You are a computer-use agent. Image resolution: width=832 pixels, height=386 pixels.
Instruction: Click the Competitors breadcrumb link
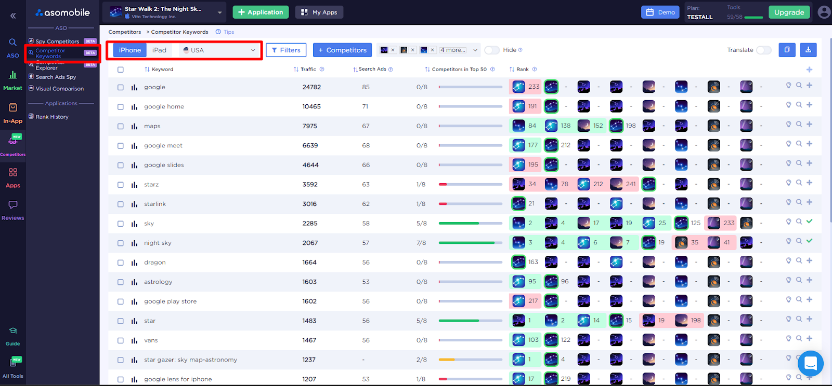pos(125,32)
